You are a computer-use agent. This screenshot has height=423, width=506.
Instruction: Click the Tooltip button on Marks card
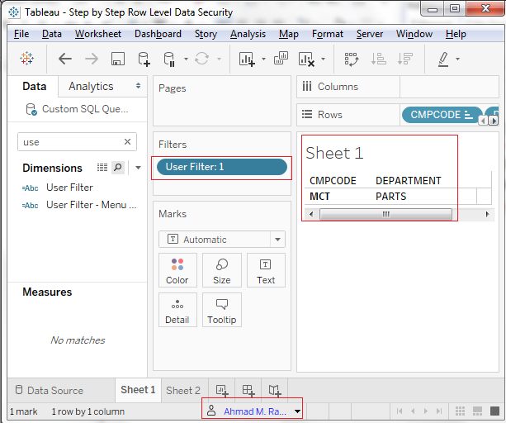point(222,311)
